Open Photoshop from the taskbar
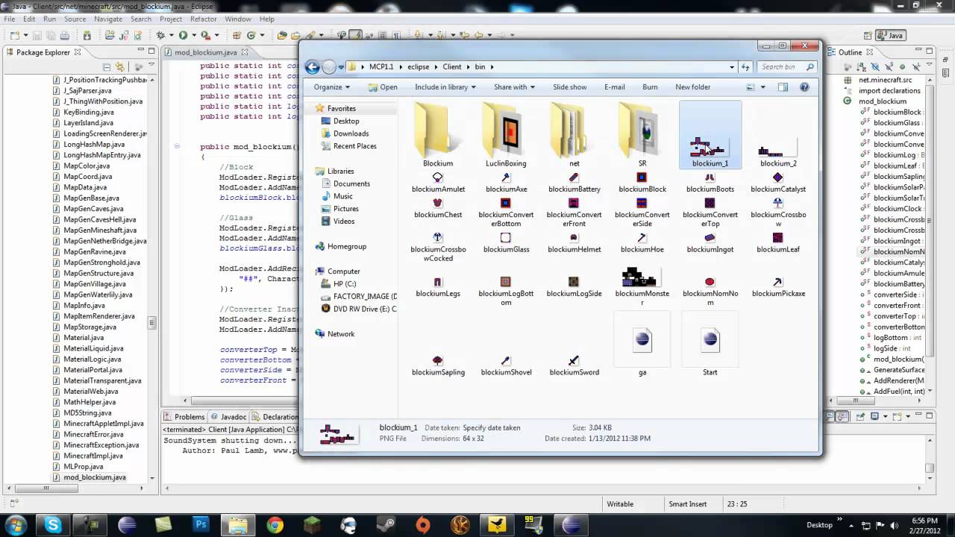Screen dimensions: 955x537 [x=201, y=525]
